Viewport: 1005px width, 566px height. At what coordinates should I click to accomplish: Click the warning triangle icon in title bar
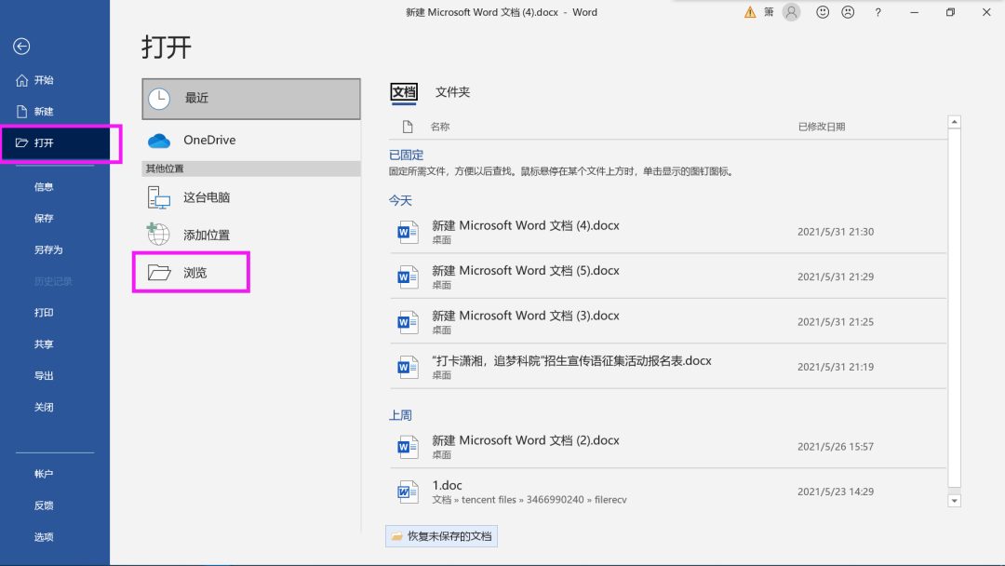(750, 12)
